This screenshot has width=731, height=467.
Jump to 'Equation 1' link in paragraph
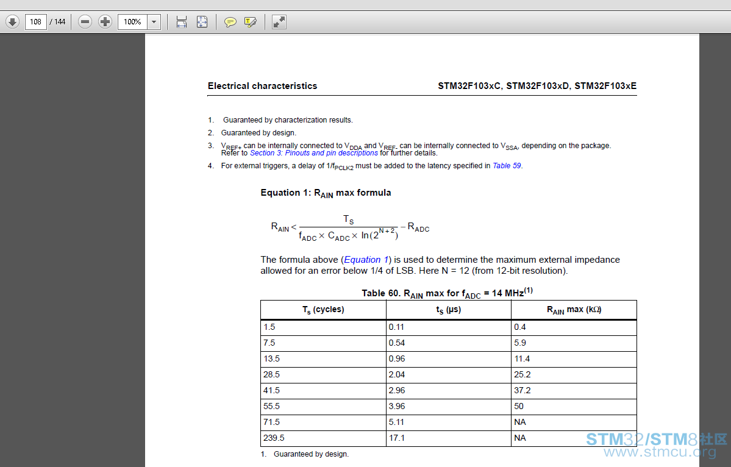click(366, 260)
